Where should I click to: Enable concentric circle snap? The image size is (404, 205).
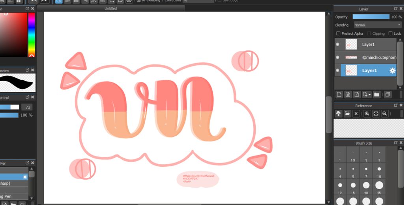point(103,1)
